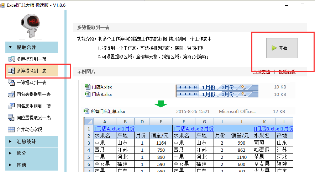Click the 合并动态字段 table icon
This screenshot has height=172, width=315.
point(11,129)
